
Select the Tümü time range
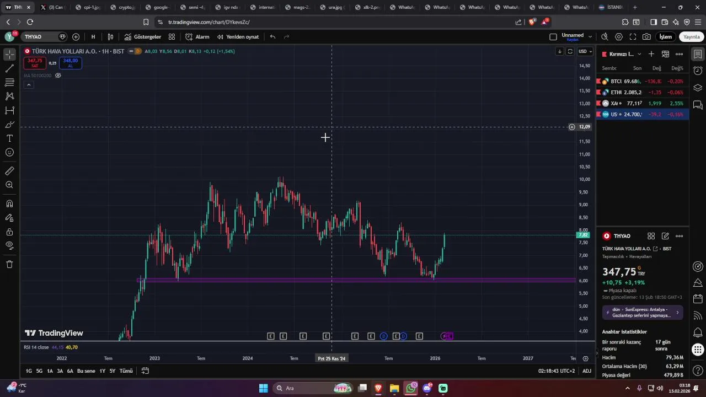point(126,371)
